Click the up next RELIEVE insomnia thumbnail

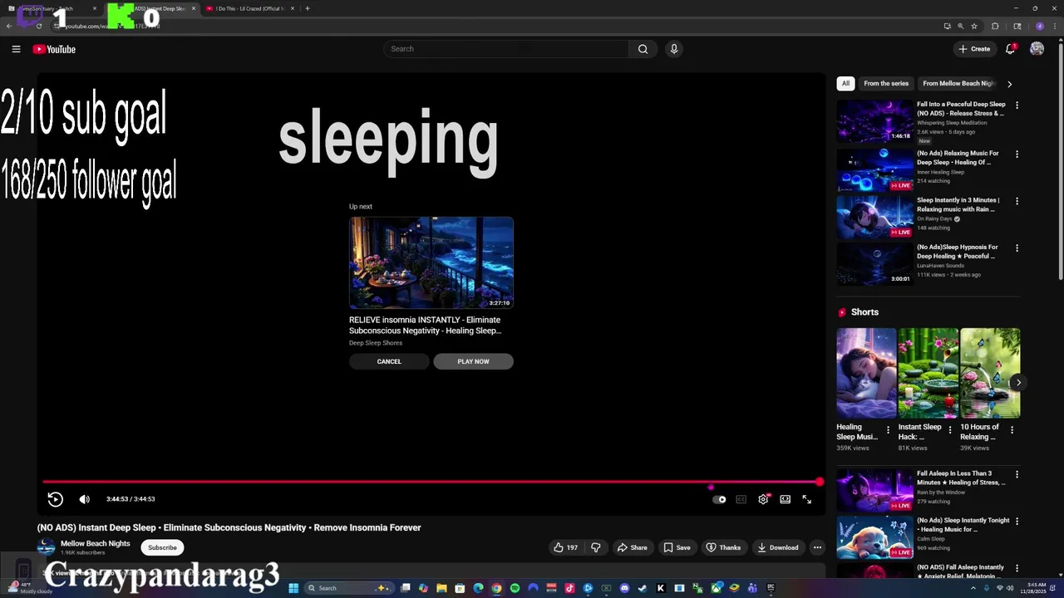(431, 262)
